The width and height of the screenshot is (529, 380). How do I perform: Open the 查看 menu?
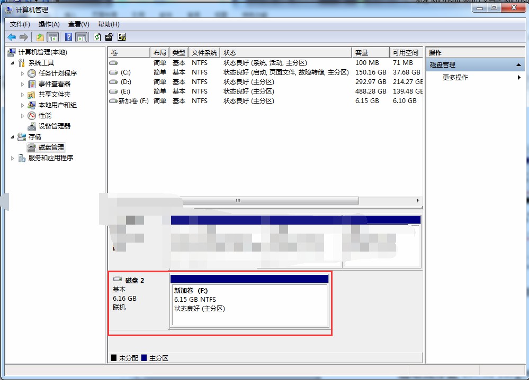pos(77,24)
